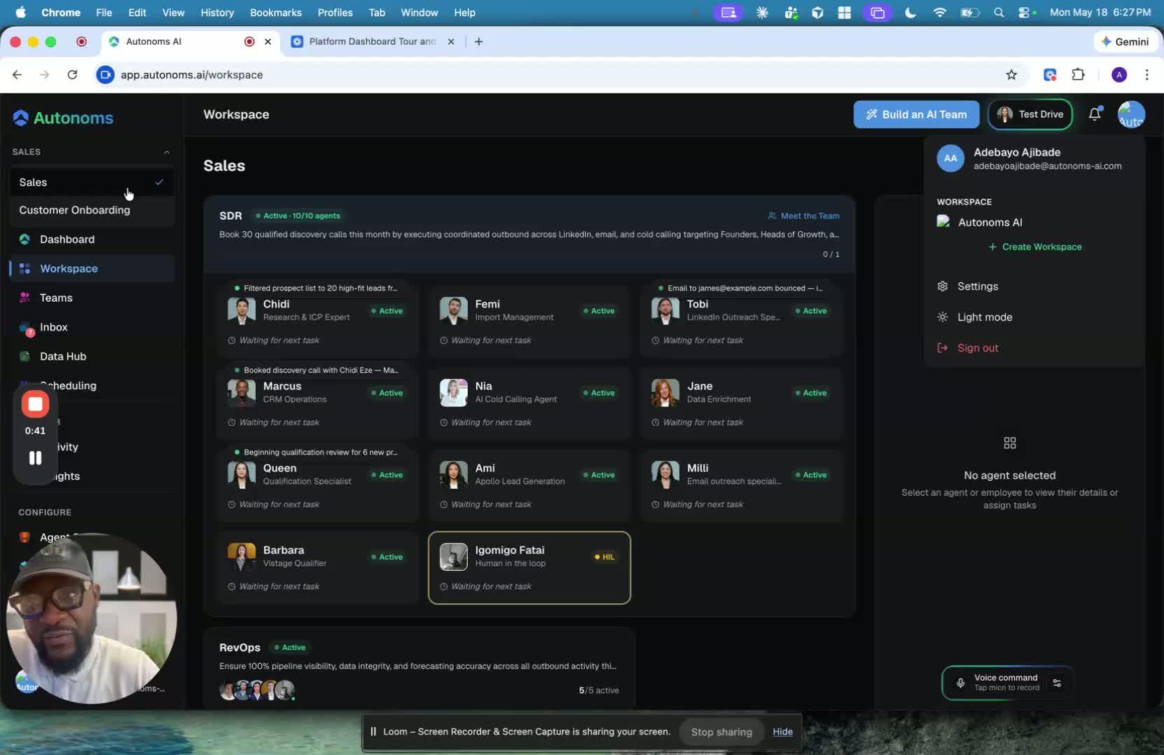
Task: Click the Wi-Fi status icon
Action: 940,13
